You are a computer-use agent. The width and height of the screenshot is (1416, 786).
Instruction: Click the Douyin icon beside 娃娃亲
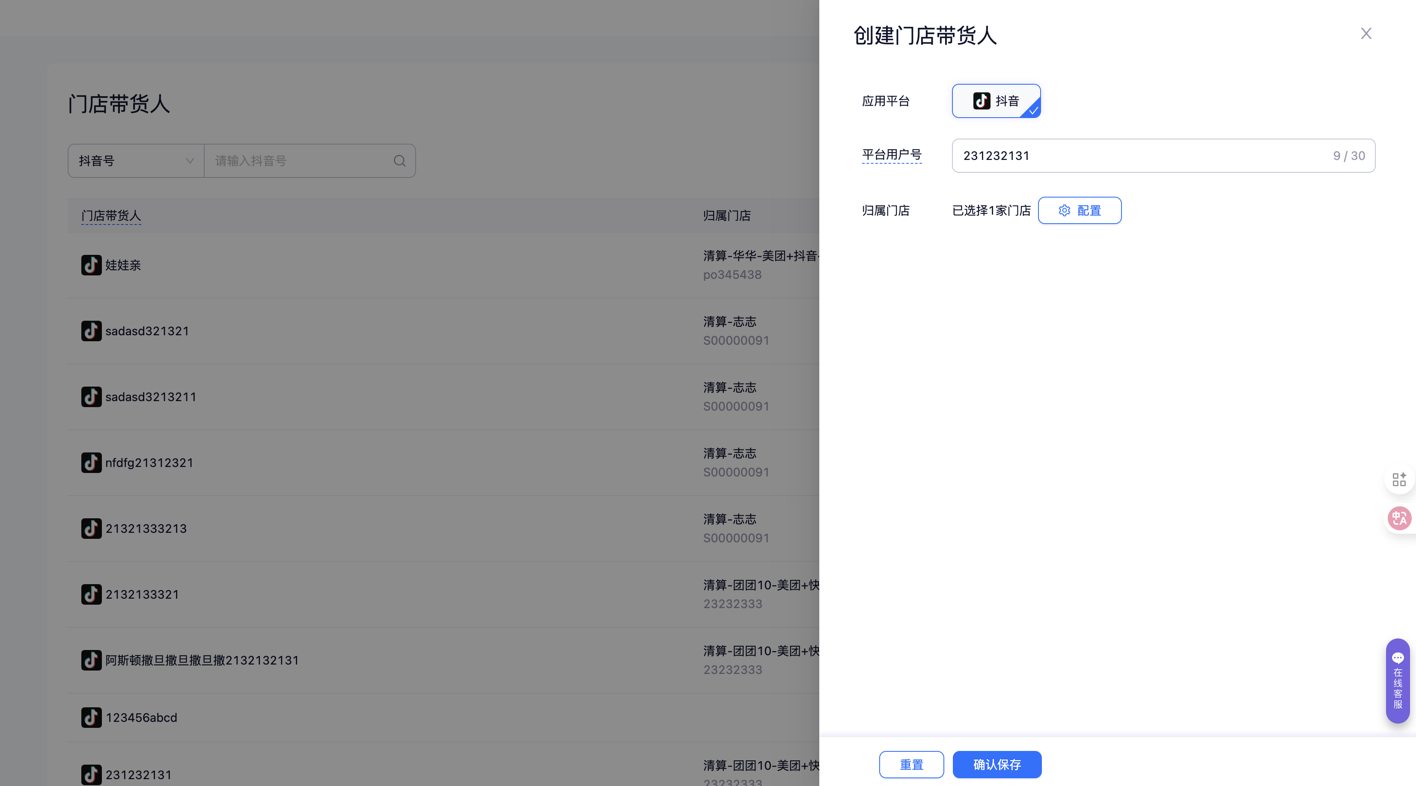point(91,265)
